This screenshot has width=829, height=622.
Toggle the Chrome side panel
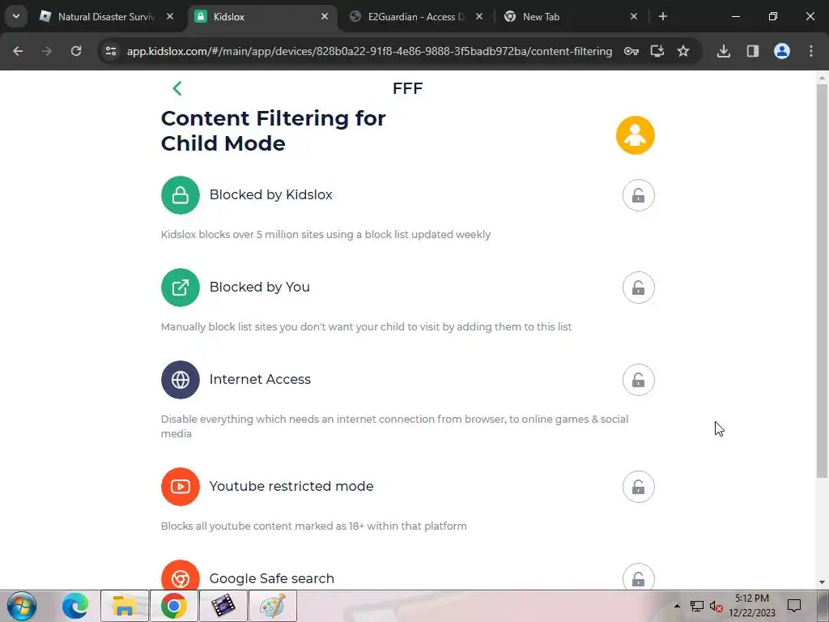click(x=753, y=51)
